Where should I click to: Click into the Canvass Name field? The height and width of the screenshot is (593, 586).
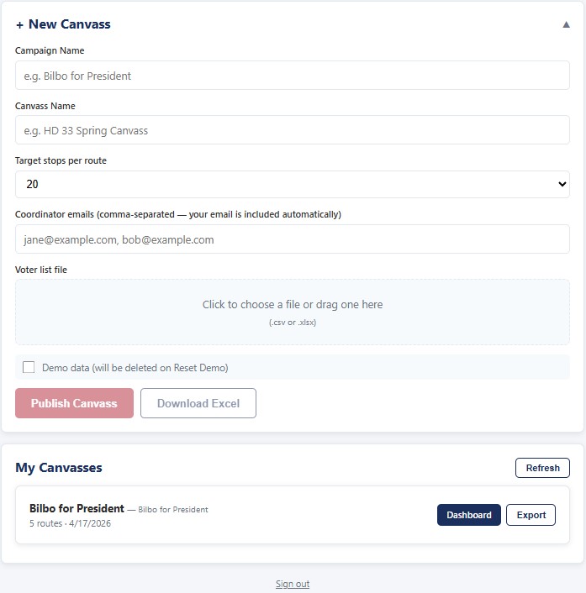coord(292,130)
